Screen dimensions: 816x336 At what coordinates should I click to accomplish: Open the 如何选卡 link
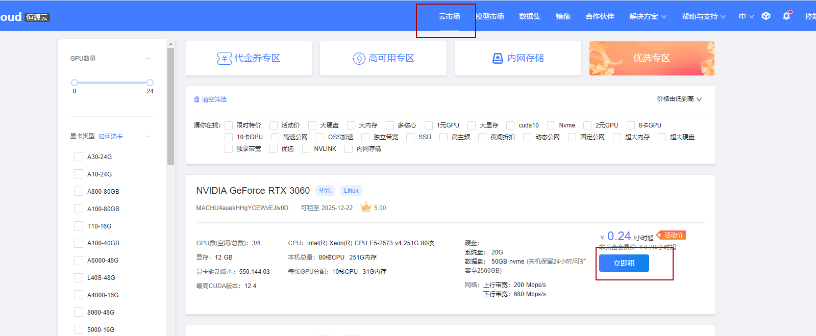click(110, 136)
